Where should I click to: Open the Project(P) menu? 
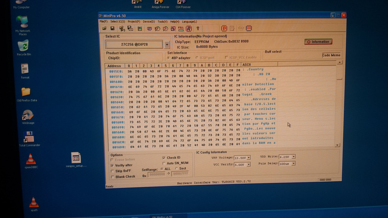(x=134, y=22)
